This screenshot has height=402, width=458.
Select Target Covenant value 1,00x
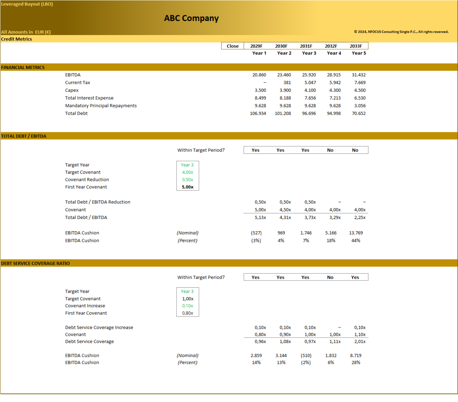coord(188,299)
